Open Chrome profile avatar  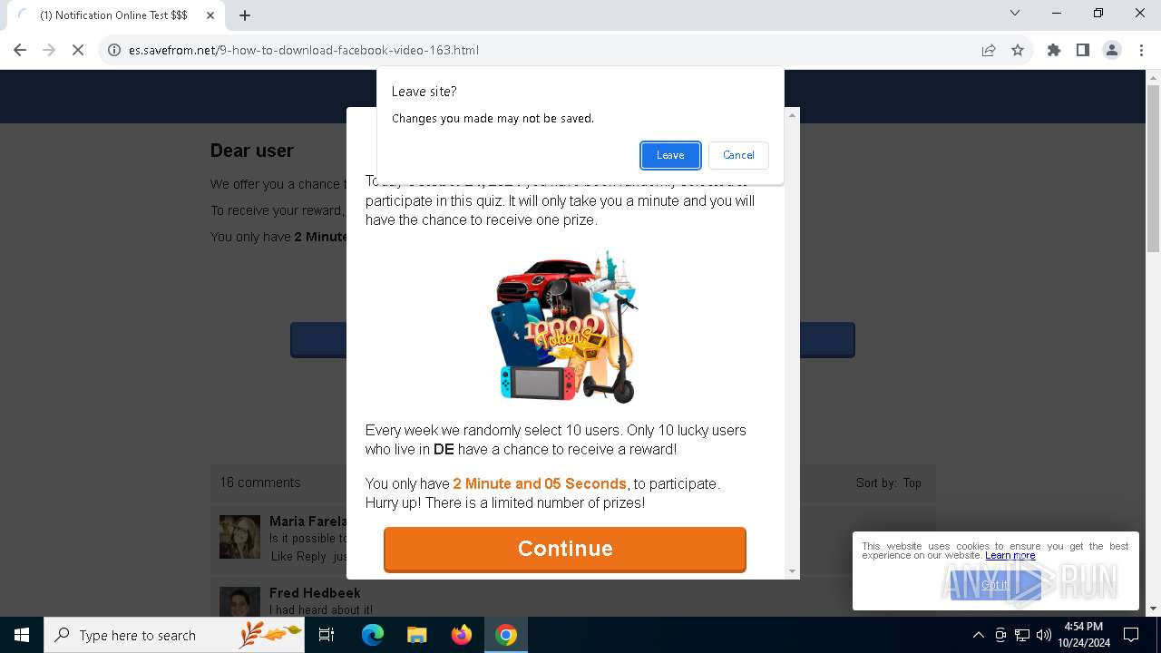pyautogui.click(x=1112, y=50)
